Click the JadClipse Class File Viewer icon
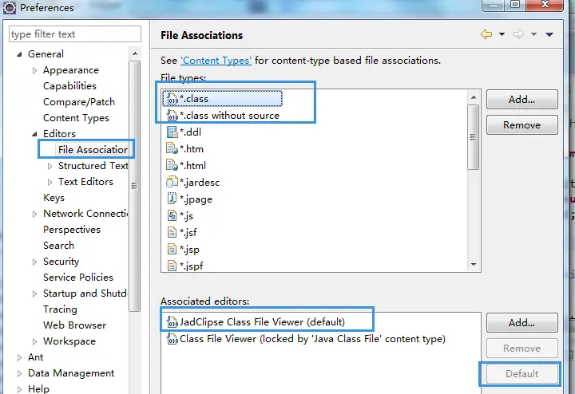The image size is (575, 394). [x=172, y=322]
